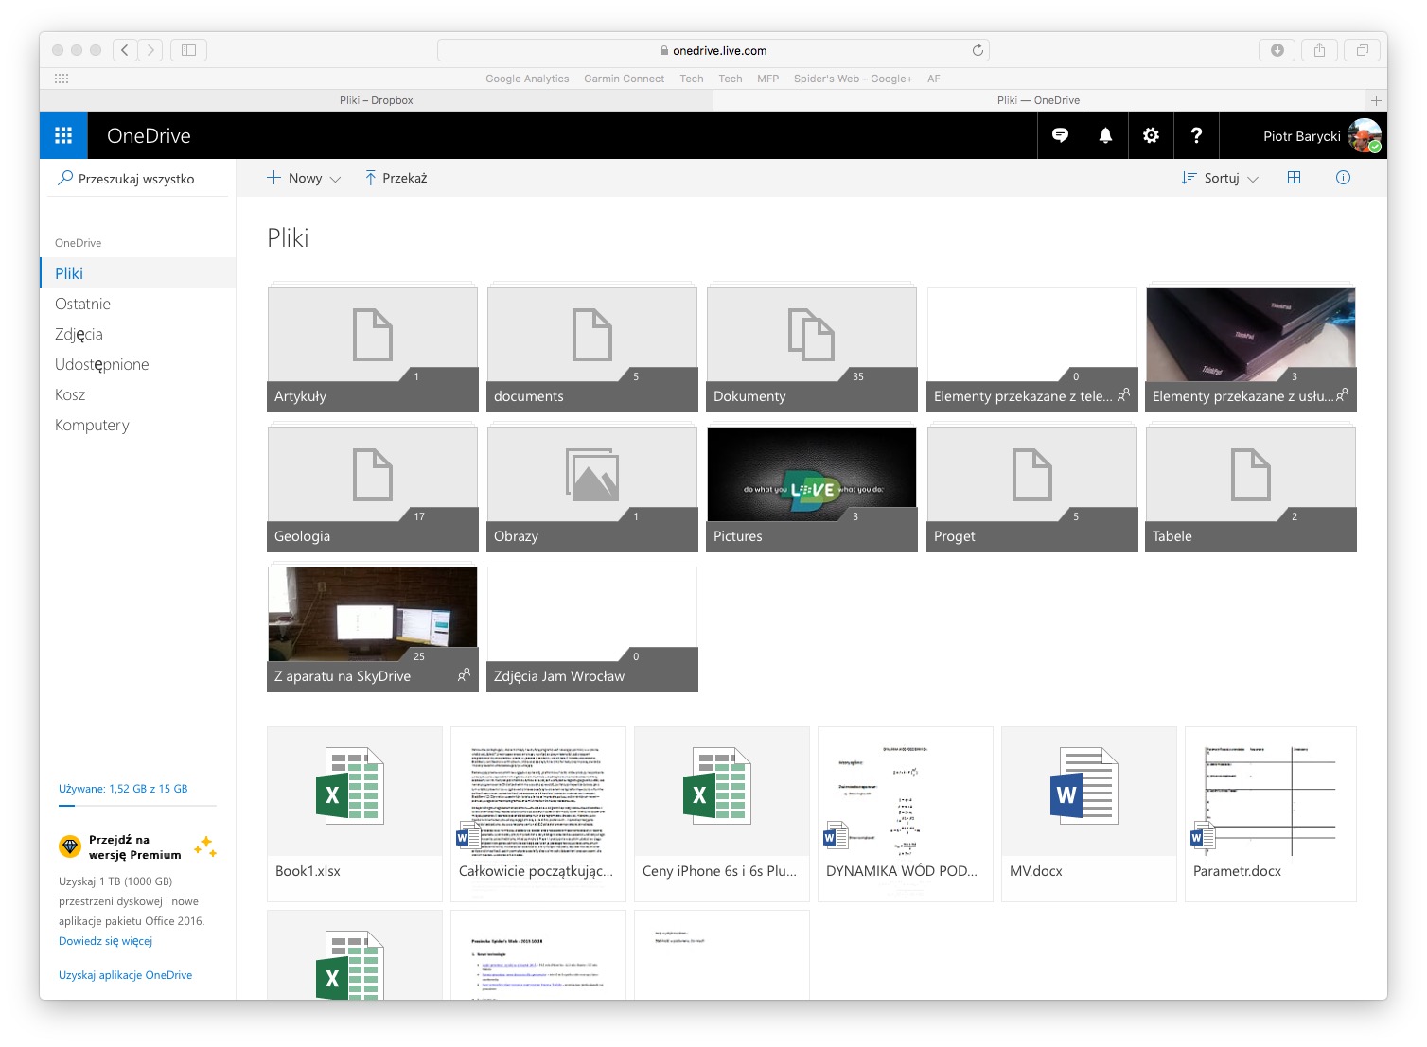Open the Geologia folder
The image size is (1427, 1047).
[x=373, y=489]
